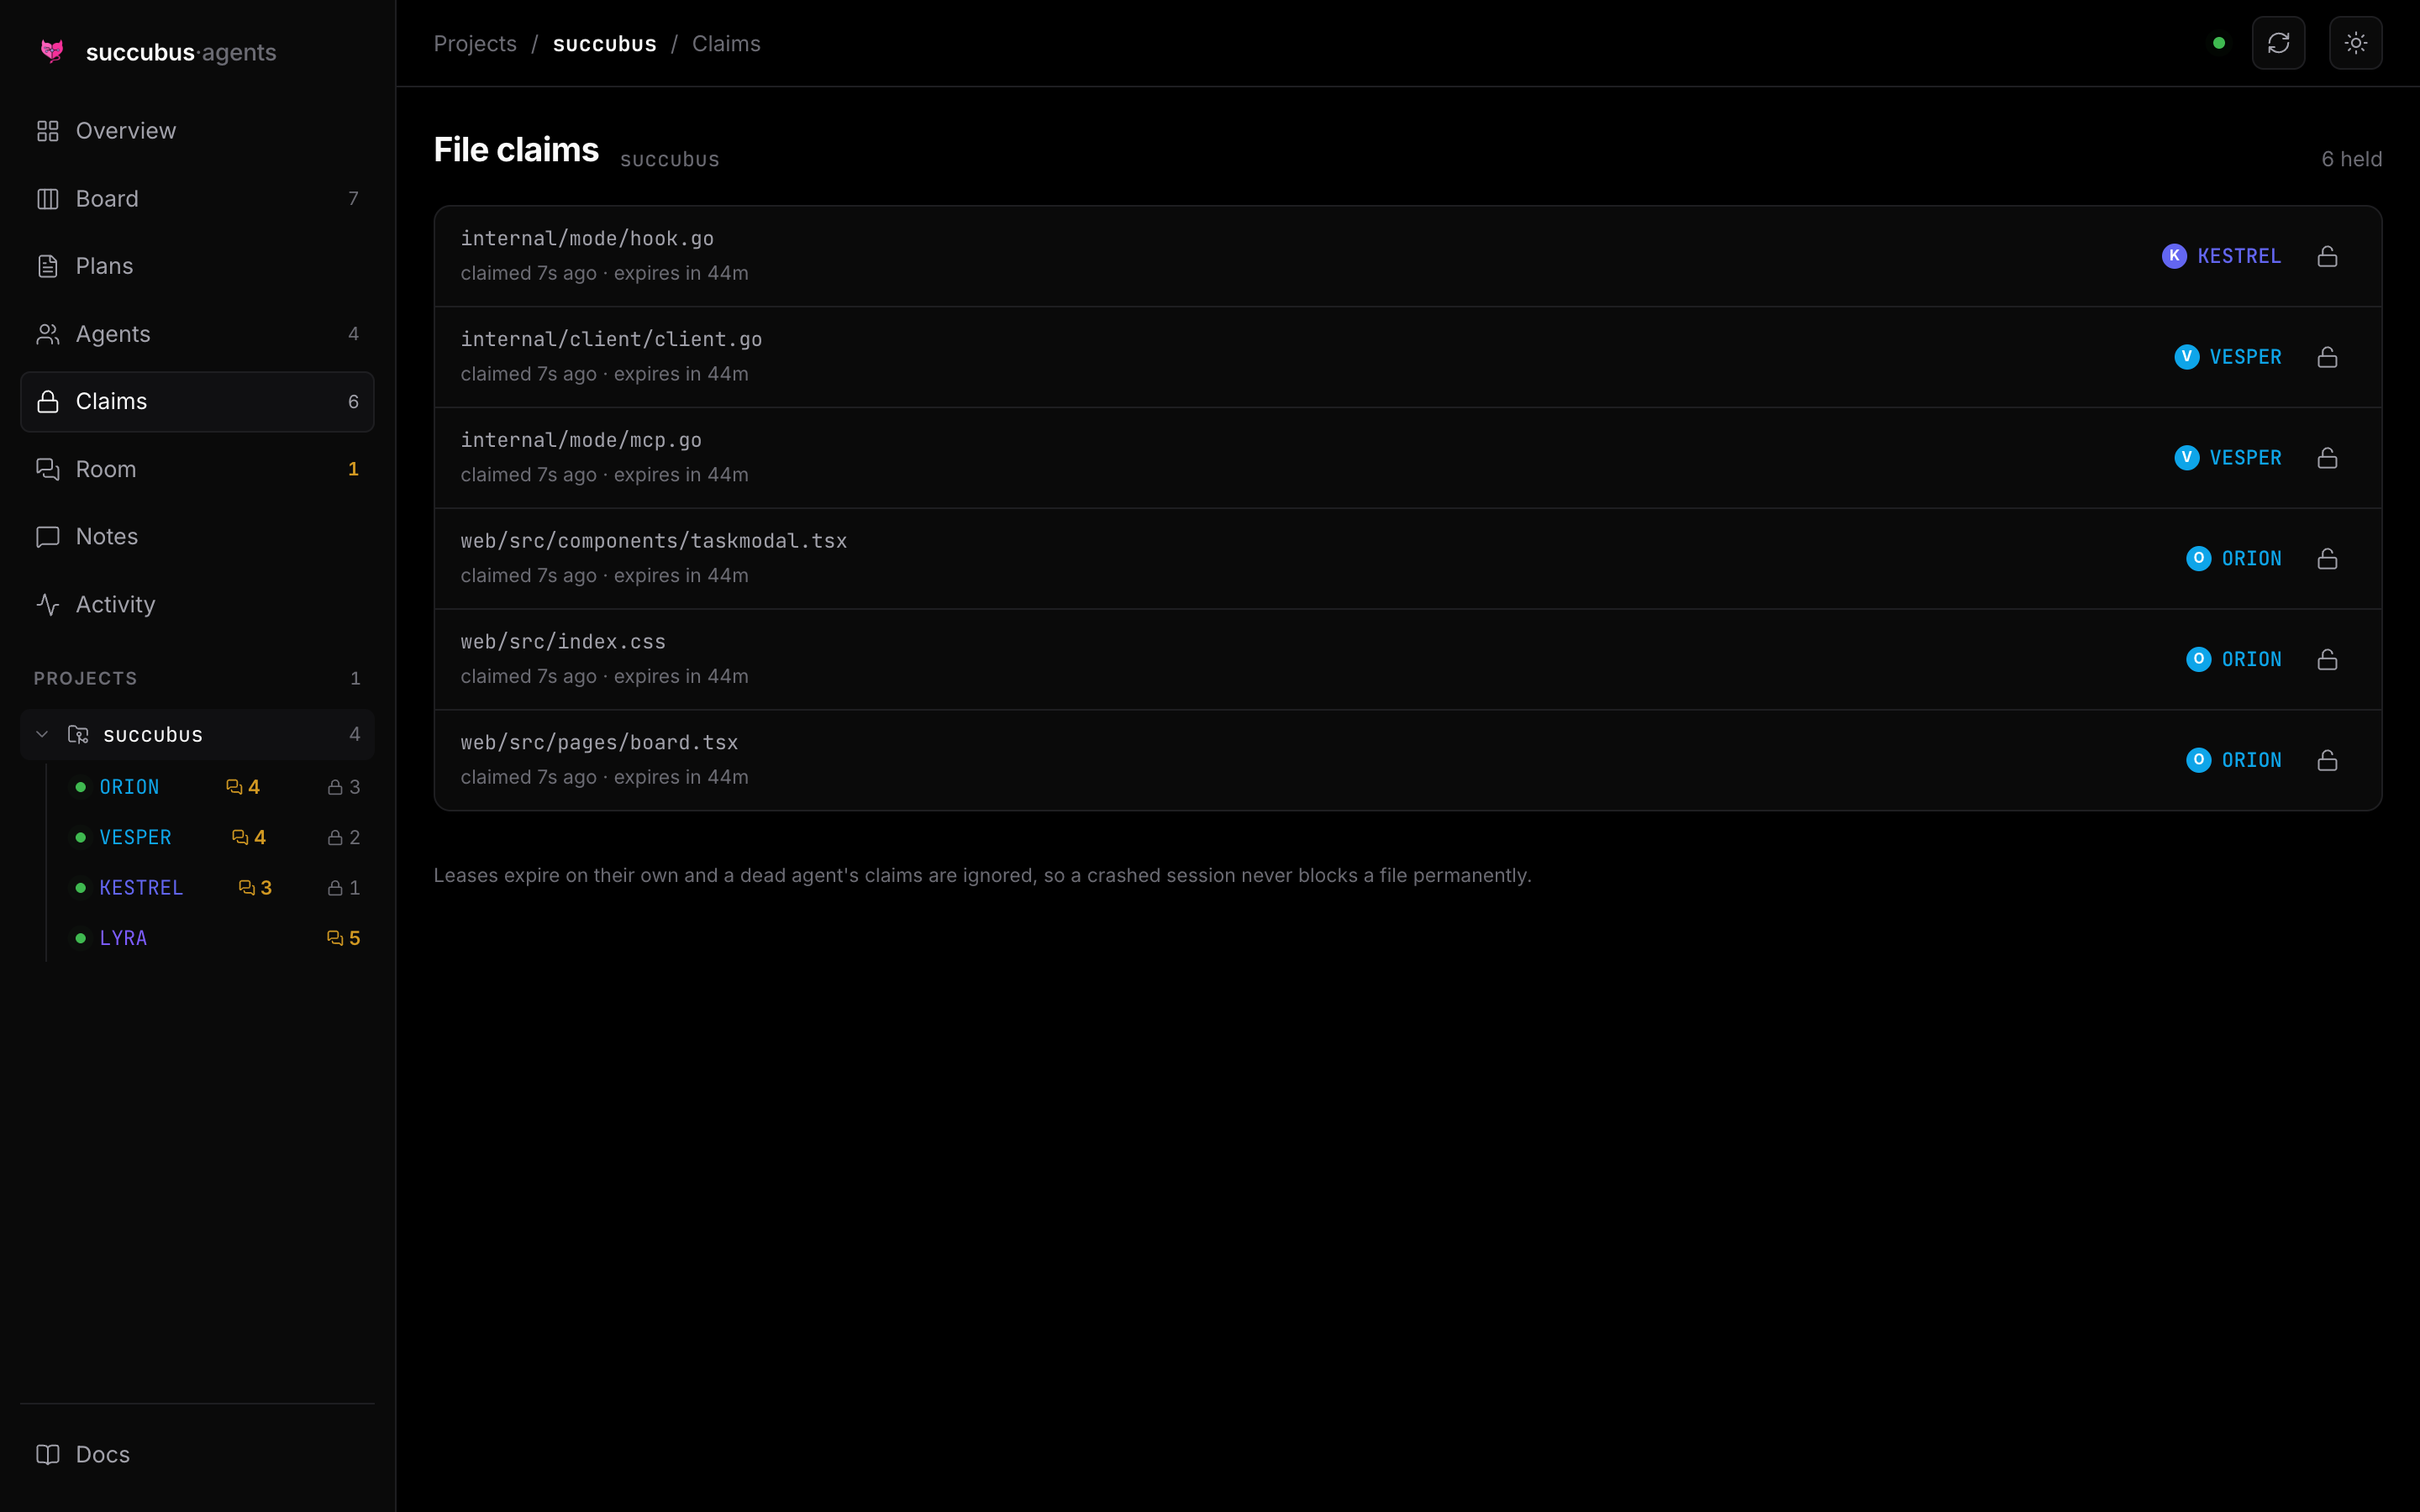Viewport: 2420px width, 1512px height.
Task: Release the lock on internal/mode/hook.go
Action: click(x=2327, y=256)
